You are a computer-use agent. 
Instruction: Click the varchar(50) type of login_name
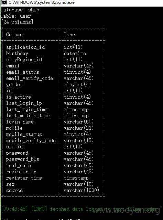[x=79, y=122]
